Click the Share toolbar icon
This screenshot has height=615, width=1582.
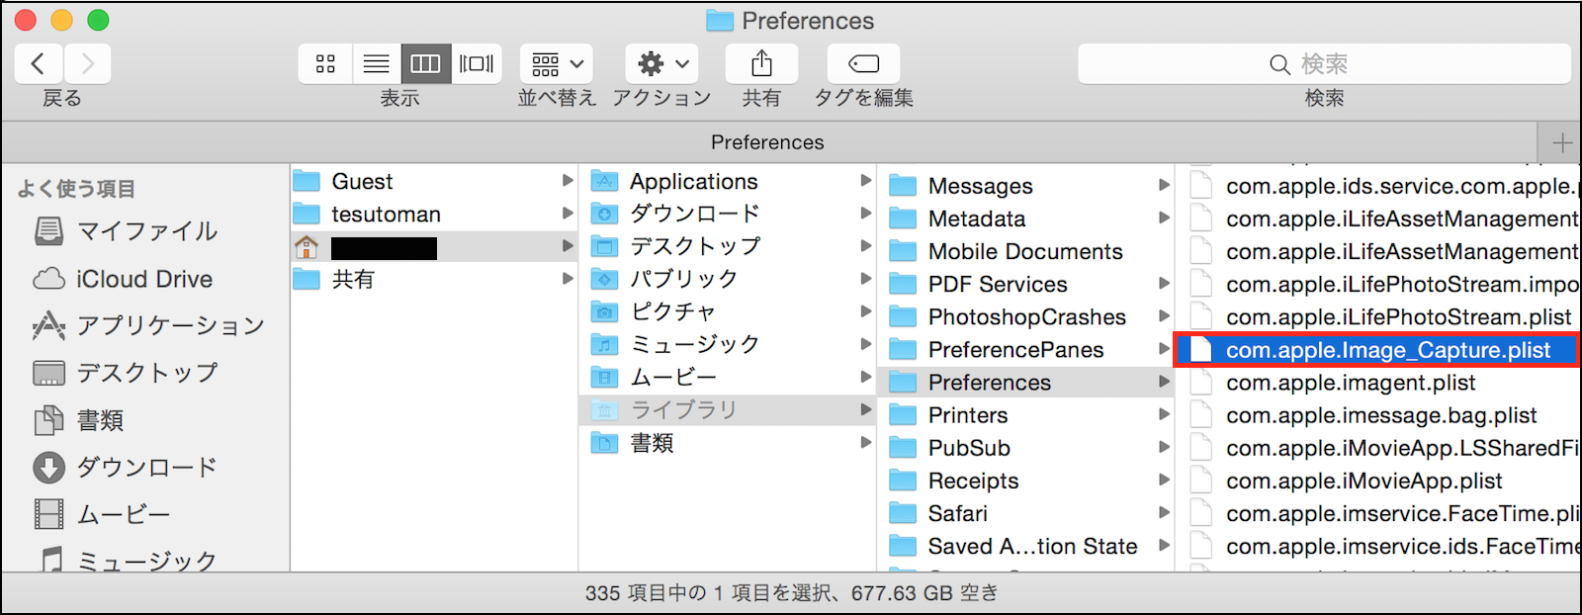761,64
